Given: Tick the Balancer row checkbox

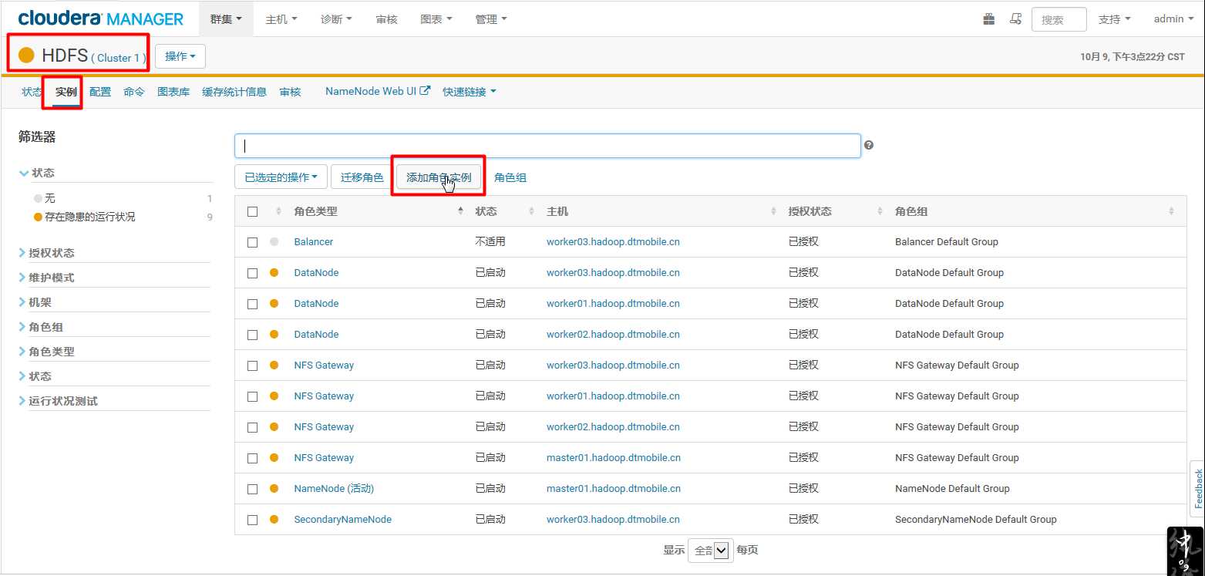Looking at the screenshot, I should [x=252, y=242].
